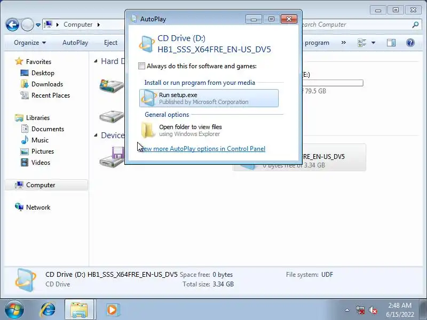Open Explorer help with the question mark icon
The width and height of the screenshot is (427, 320).
click(x=410, y=43)
